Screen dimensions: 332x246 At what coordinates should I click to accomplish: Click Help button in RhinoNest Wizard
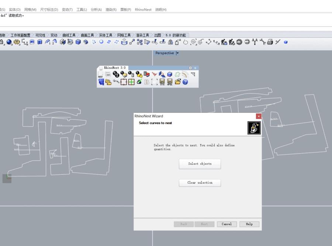click(249, 224)
